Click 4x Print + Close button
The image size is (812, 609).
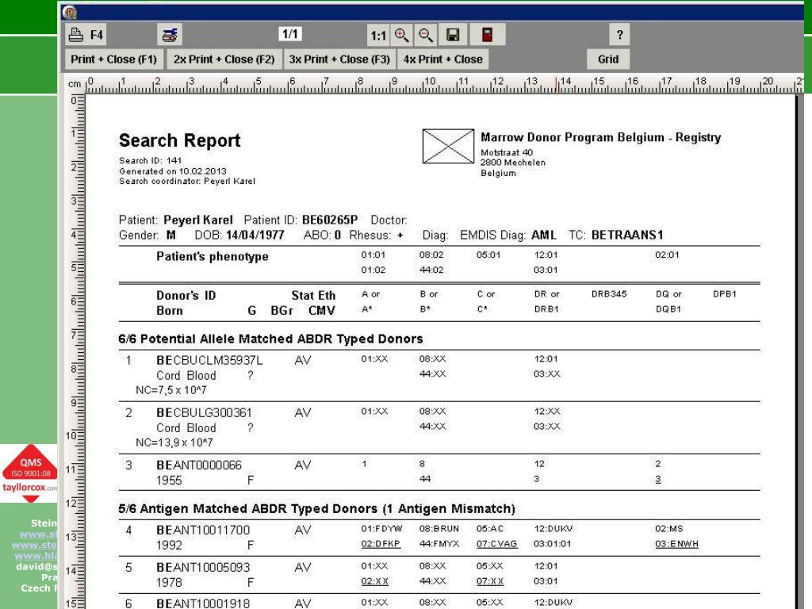coord(442,59)
